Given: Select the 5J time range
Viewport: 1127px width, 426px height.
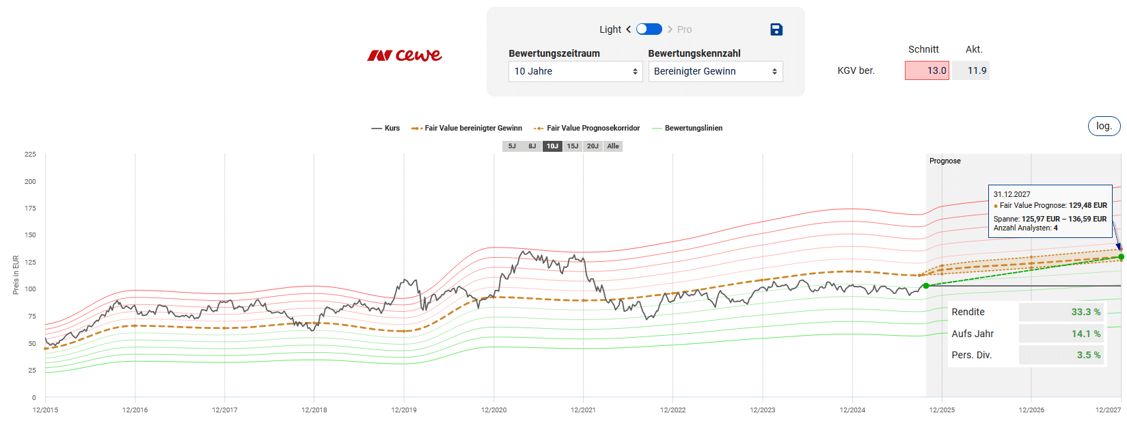Looking at the screenshot, I should [512, 146].
